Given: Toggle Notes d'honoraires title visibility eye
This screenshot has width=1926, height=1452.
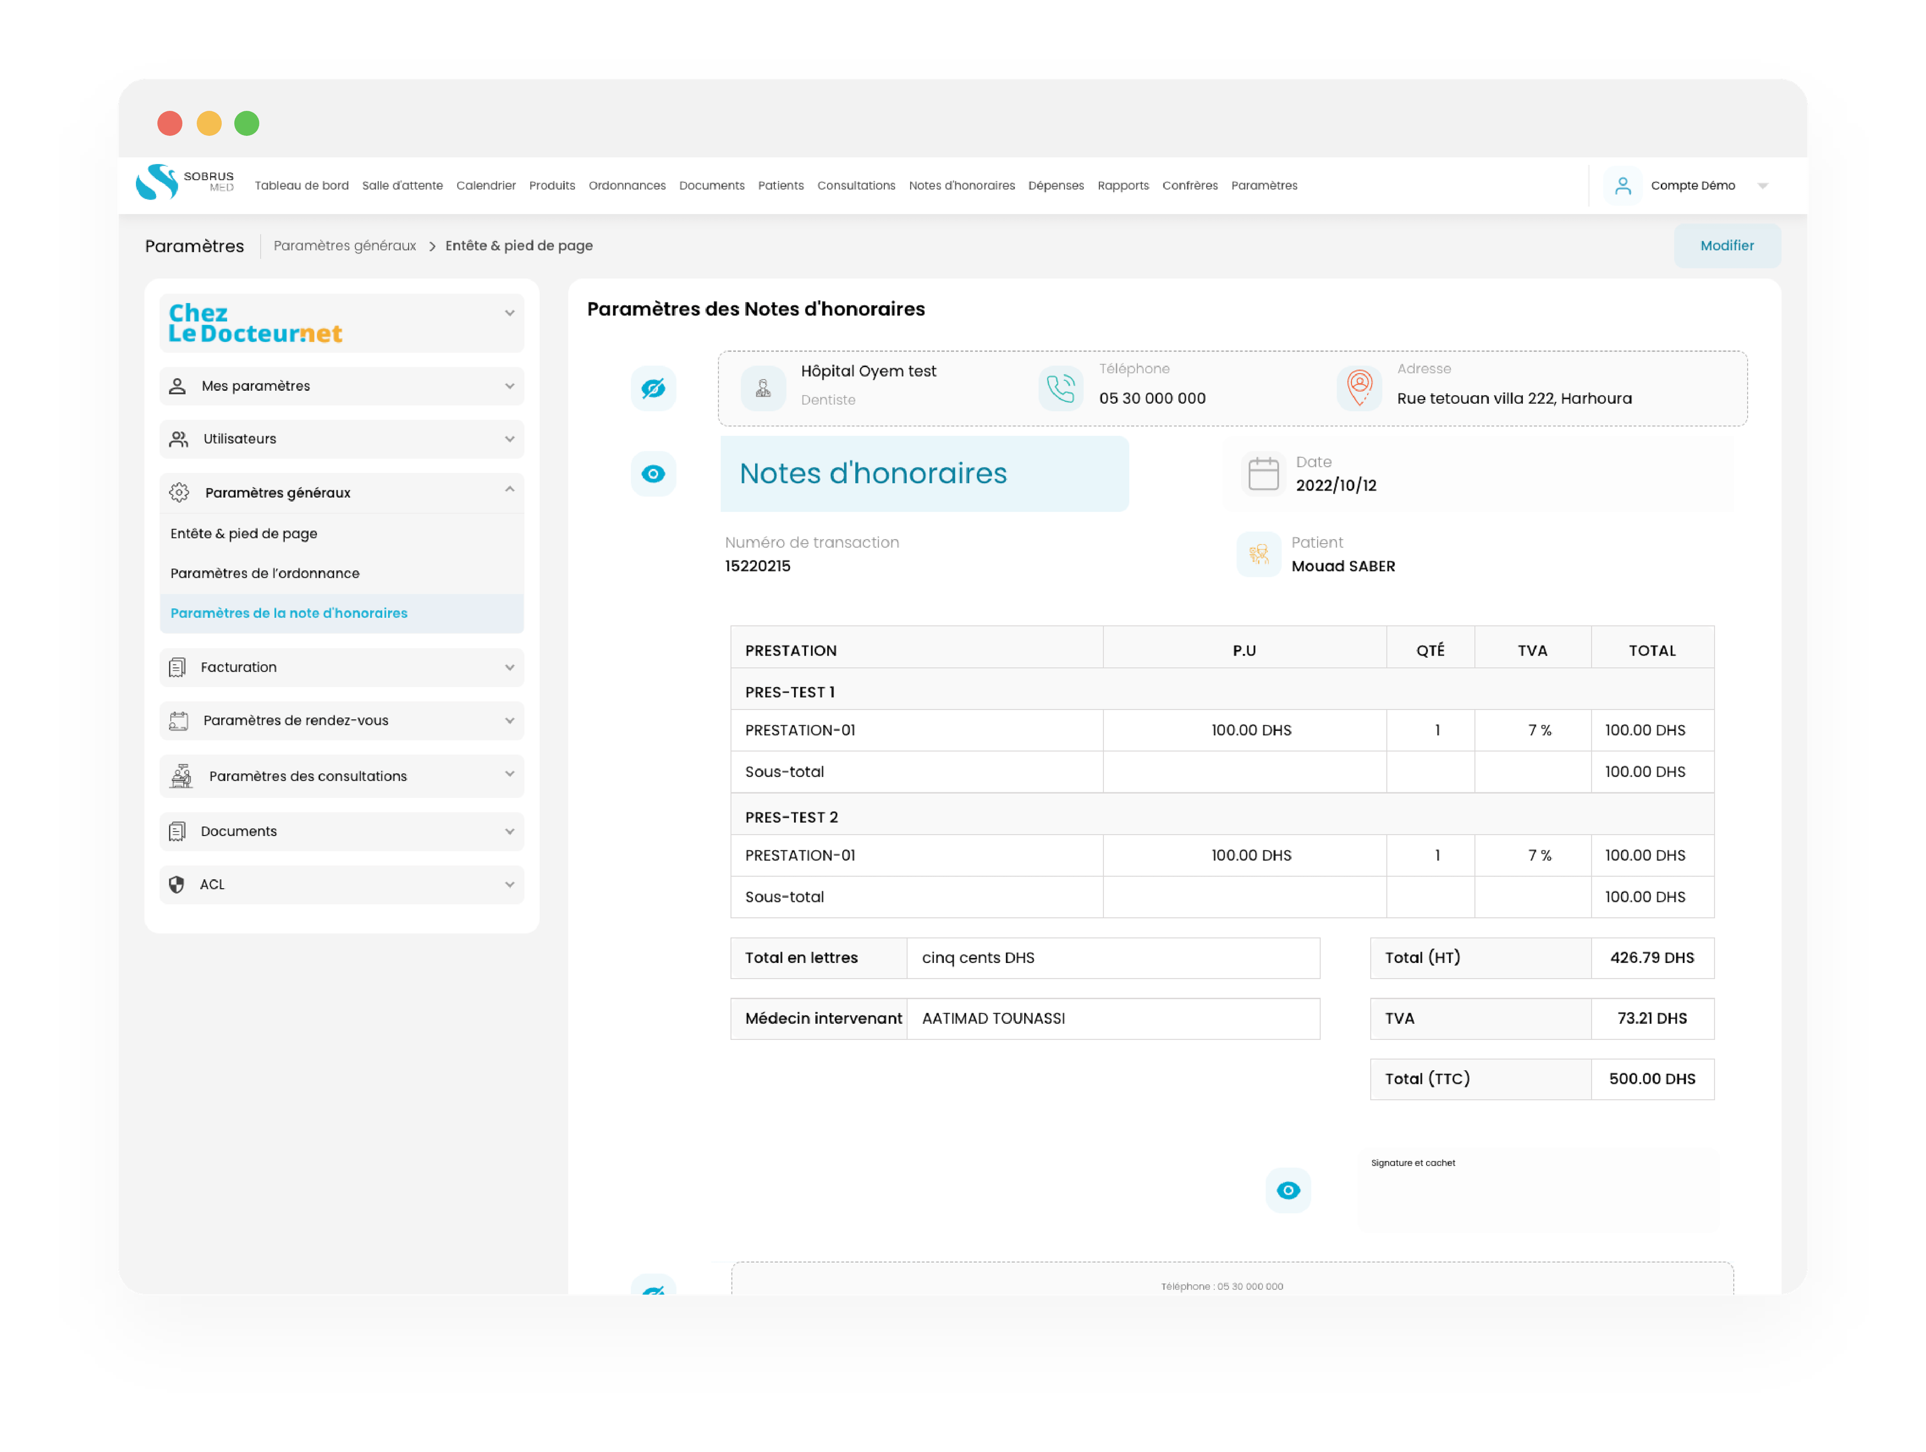Looking at the screenshot, I should (653, 473).
